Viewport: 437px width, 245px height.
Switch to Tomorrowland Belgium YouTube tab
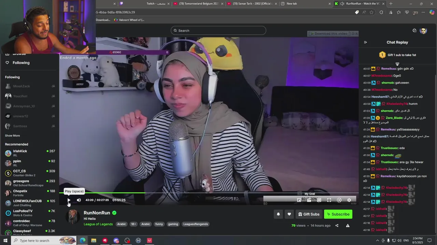pos(198,3)
